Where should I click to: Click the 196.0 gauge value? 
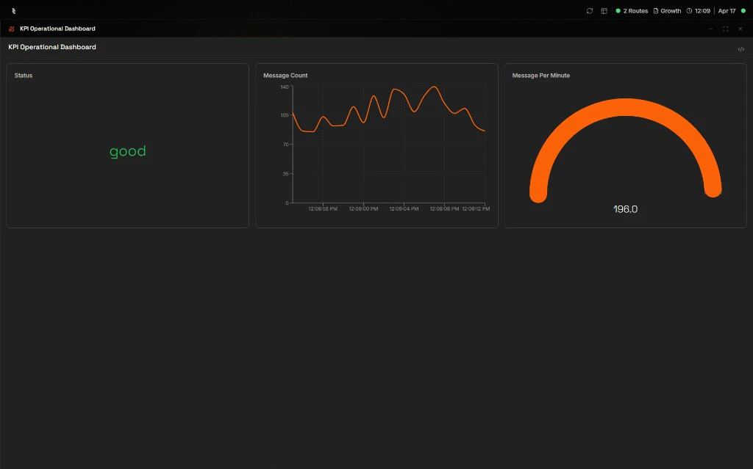624,208
